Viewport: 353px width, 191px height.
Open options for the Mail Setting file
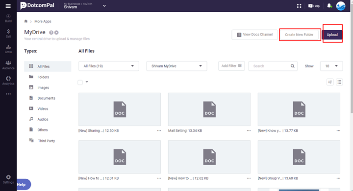(249, 131)
